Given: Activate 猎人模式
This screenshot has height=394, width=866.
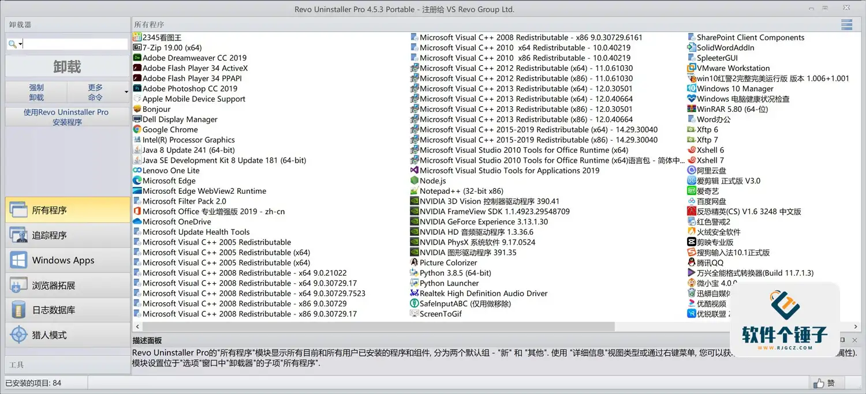Looking at the screenshot, I should (x=68, y=335).
